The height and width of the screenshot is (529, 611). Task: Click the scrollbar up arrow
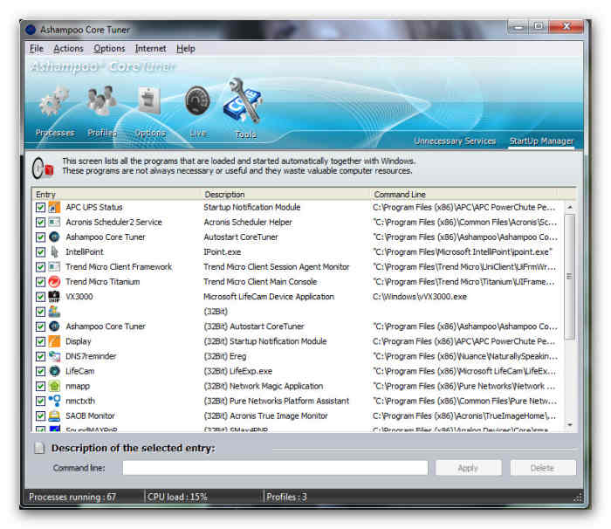[x=570, y=208]
